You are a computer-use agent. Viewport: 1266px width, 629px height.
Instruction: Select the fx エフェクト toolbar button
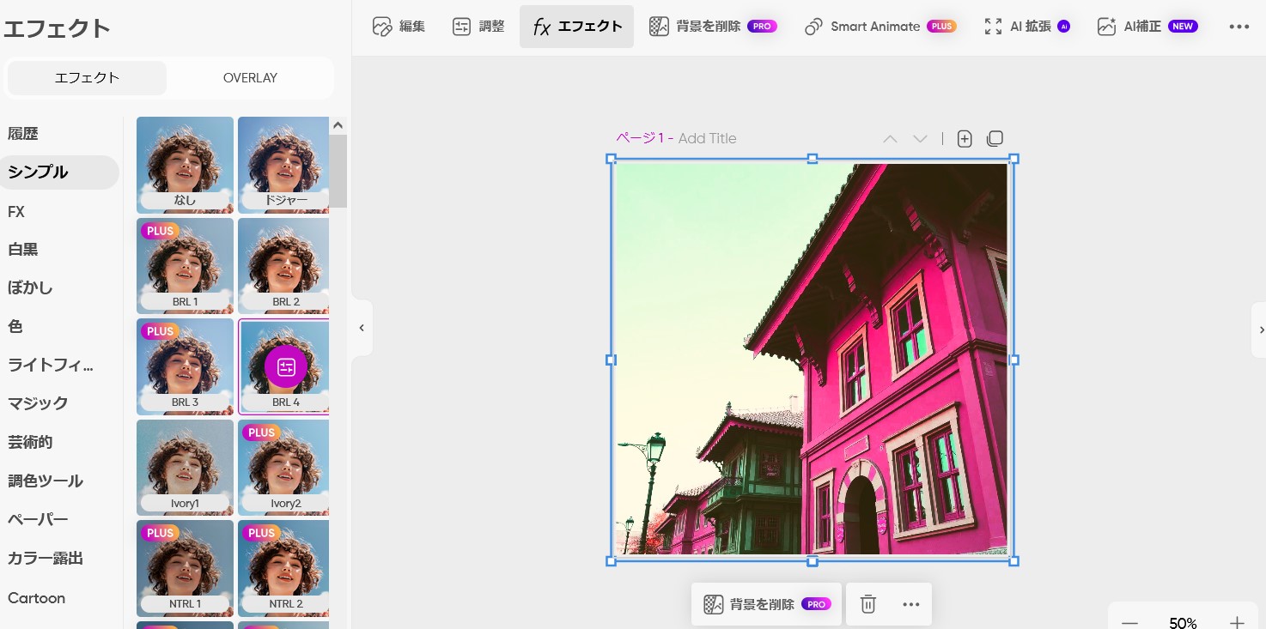coord(576,27)
